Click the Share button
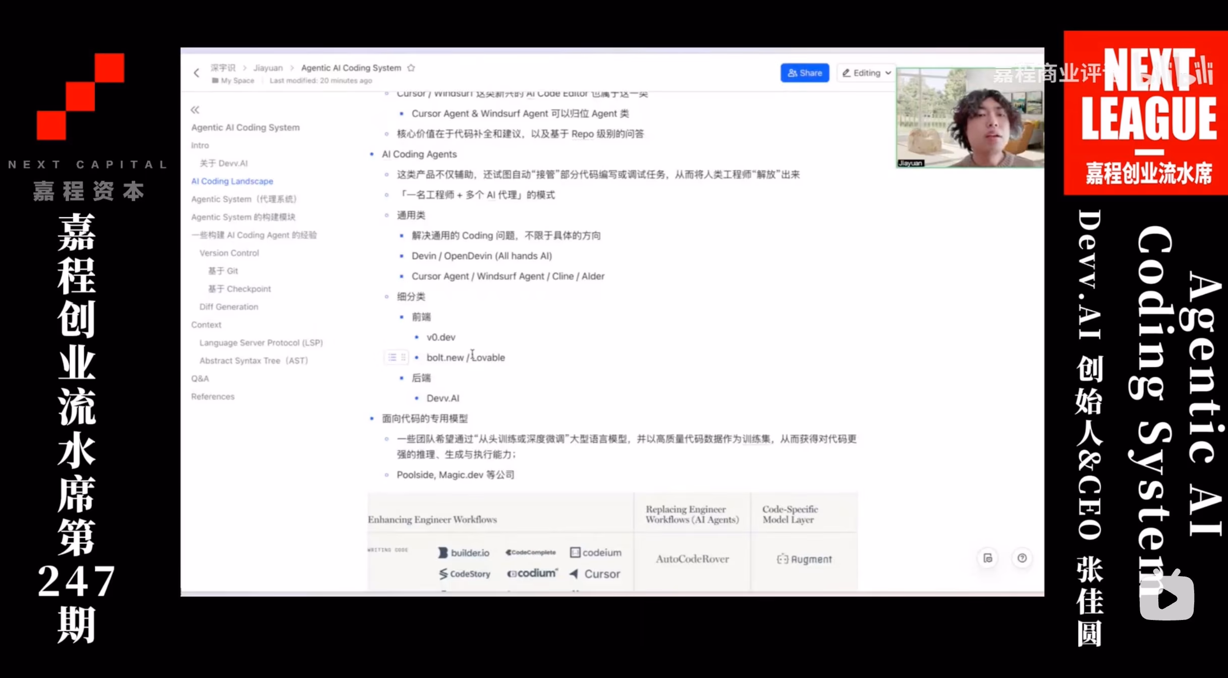This screenshot has height=678, width=1228. [x=805, y=73]
